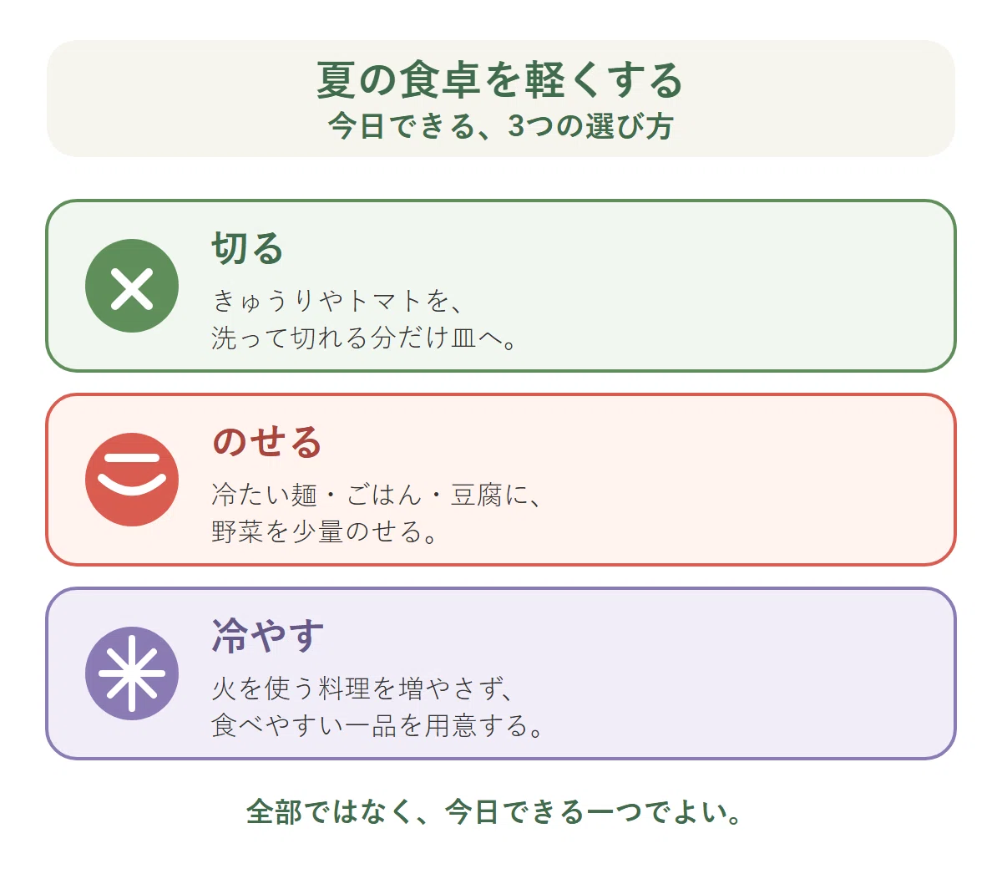Click the footer 全部ではなく、今日できる一つでよい。
This screenshot has width=1002, height=869.
[x=494, y=812]
